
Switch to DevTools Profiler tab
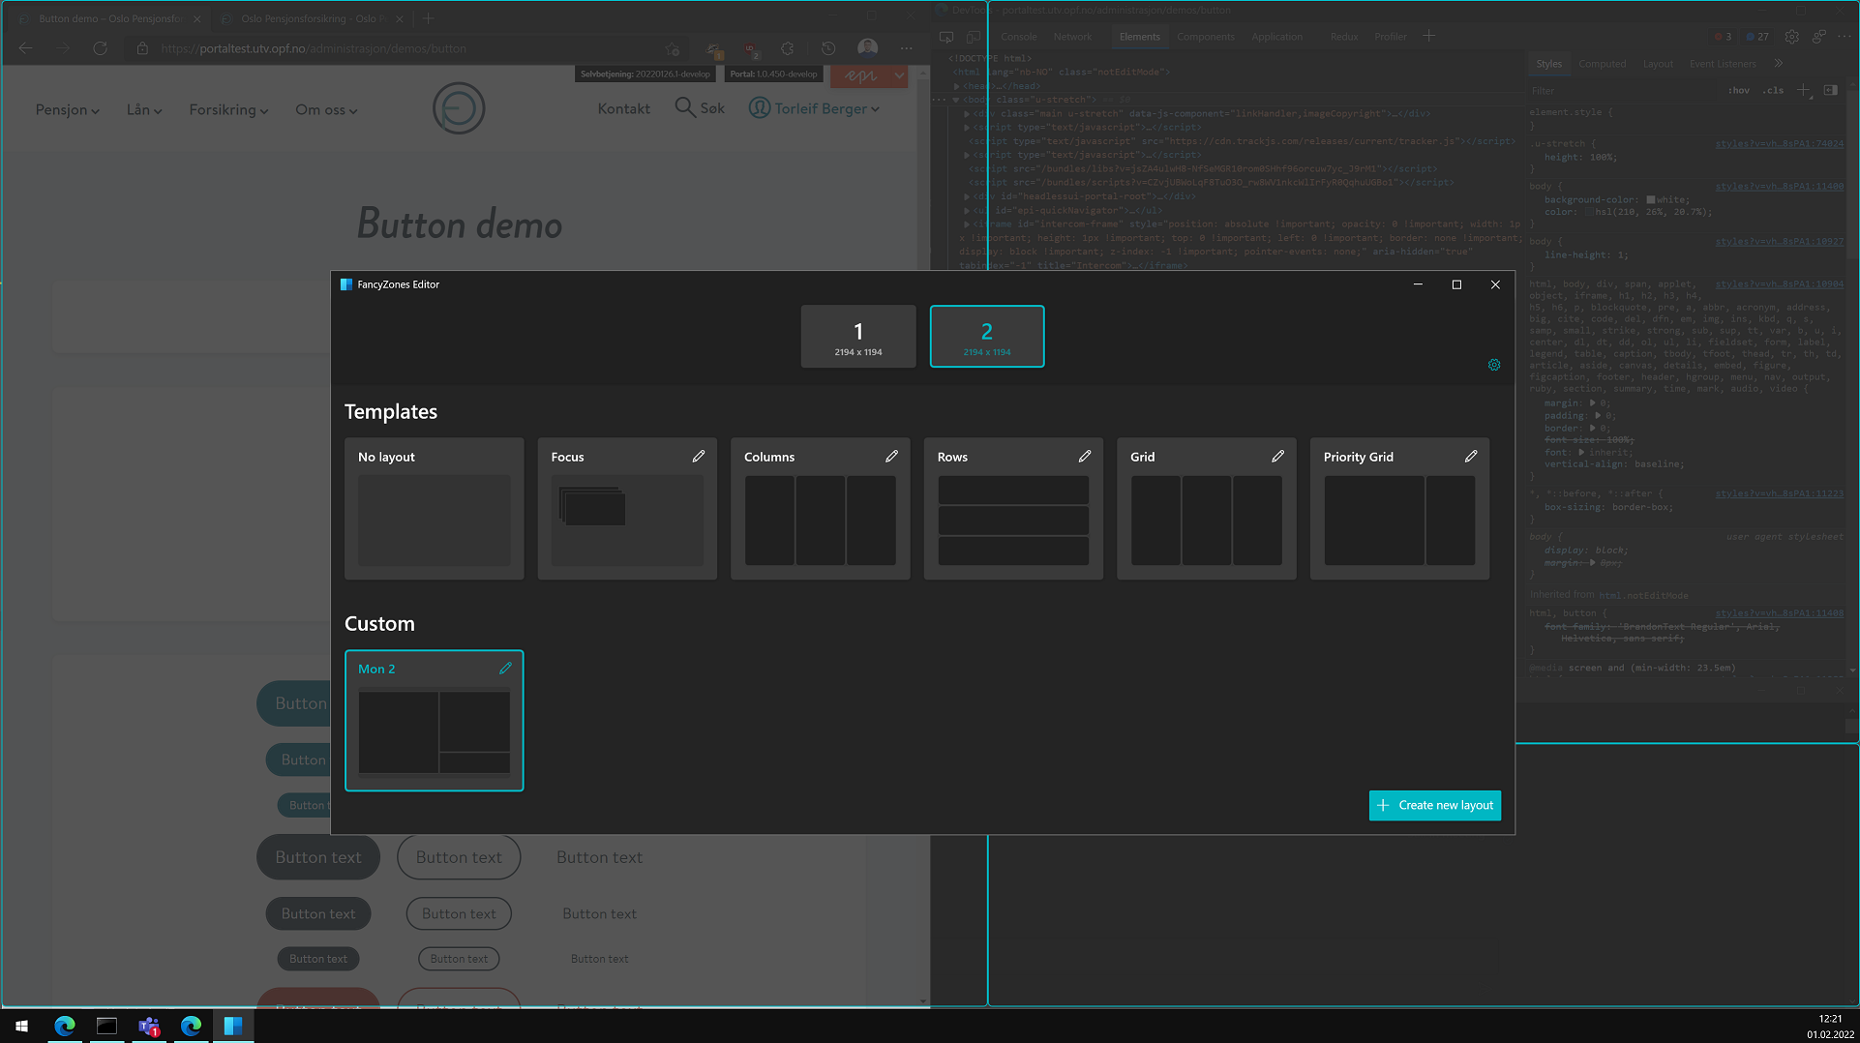(1391, 37)
